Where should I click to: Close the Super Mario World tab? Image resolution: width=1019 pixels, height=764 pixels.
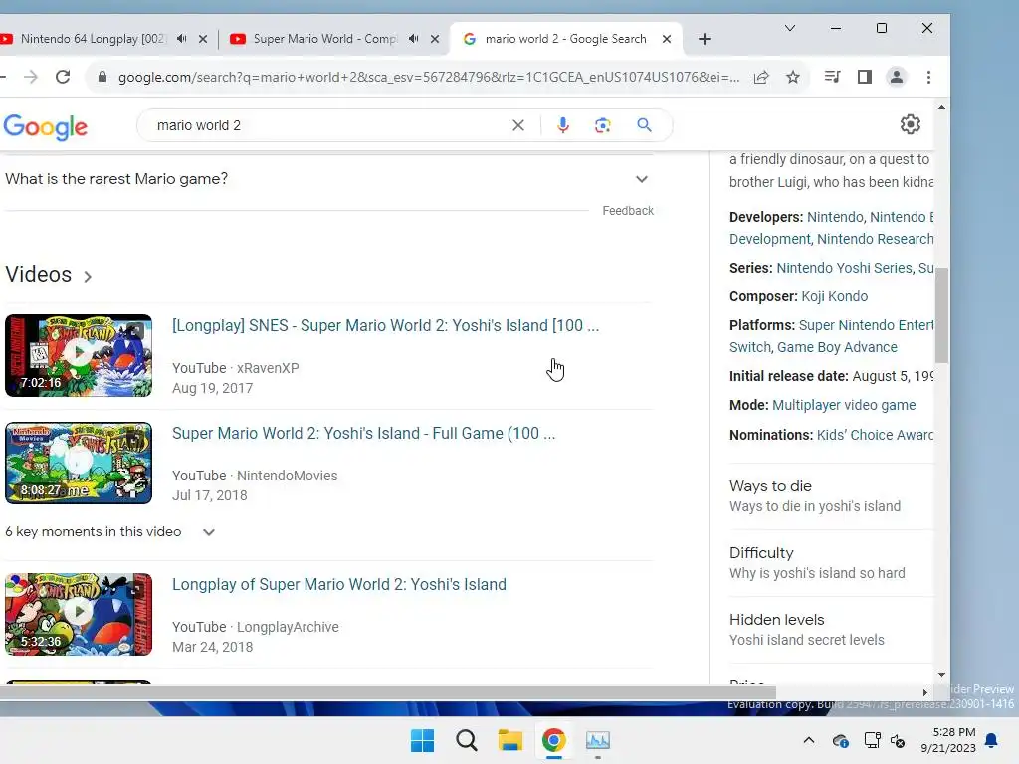[435, 39]
